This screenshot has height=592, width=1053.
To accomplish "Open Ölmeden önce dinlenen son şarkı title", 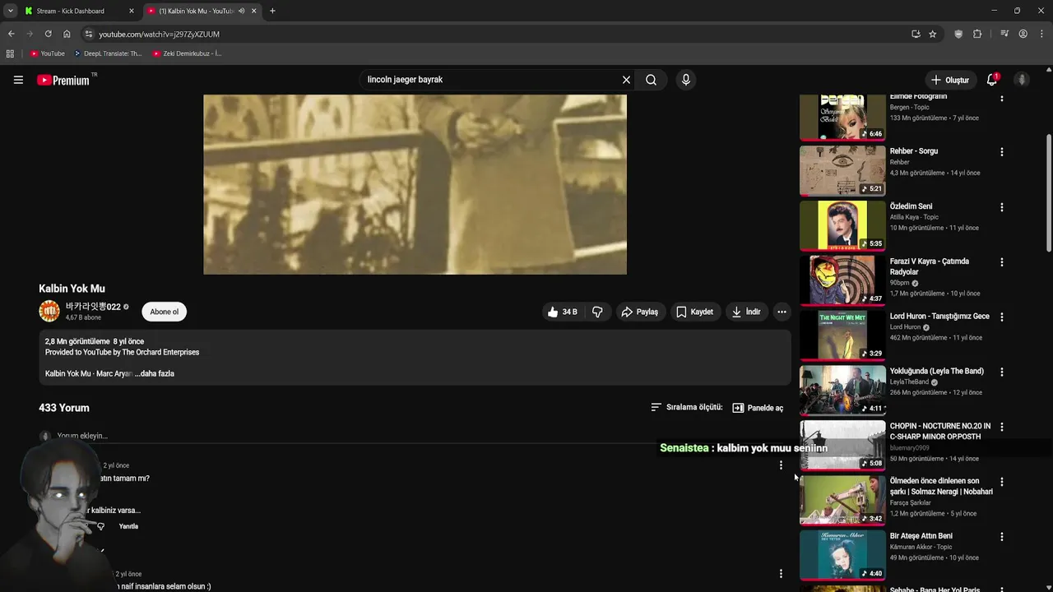I will [941, 486].
